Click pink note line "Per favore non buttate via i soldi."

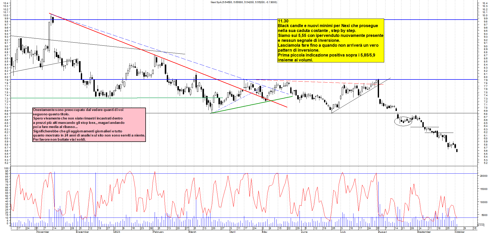pyautogui.click(x=59, y=140)
